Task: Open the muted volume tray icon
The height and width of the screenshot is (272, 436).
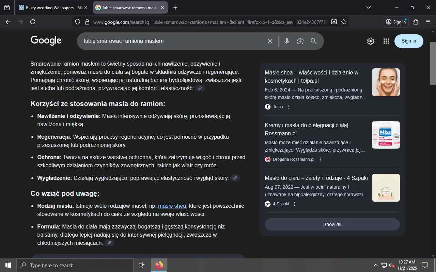Action: (392, 265)
